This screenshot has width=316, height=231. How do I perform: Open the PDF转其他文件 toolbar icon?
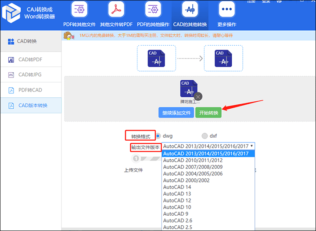click(79, 10)
